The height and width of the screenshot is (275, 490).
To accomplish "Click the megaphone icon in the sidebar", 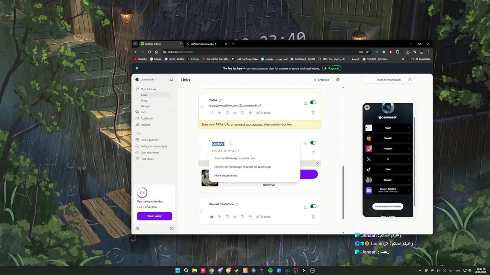I will [171, 228].
